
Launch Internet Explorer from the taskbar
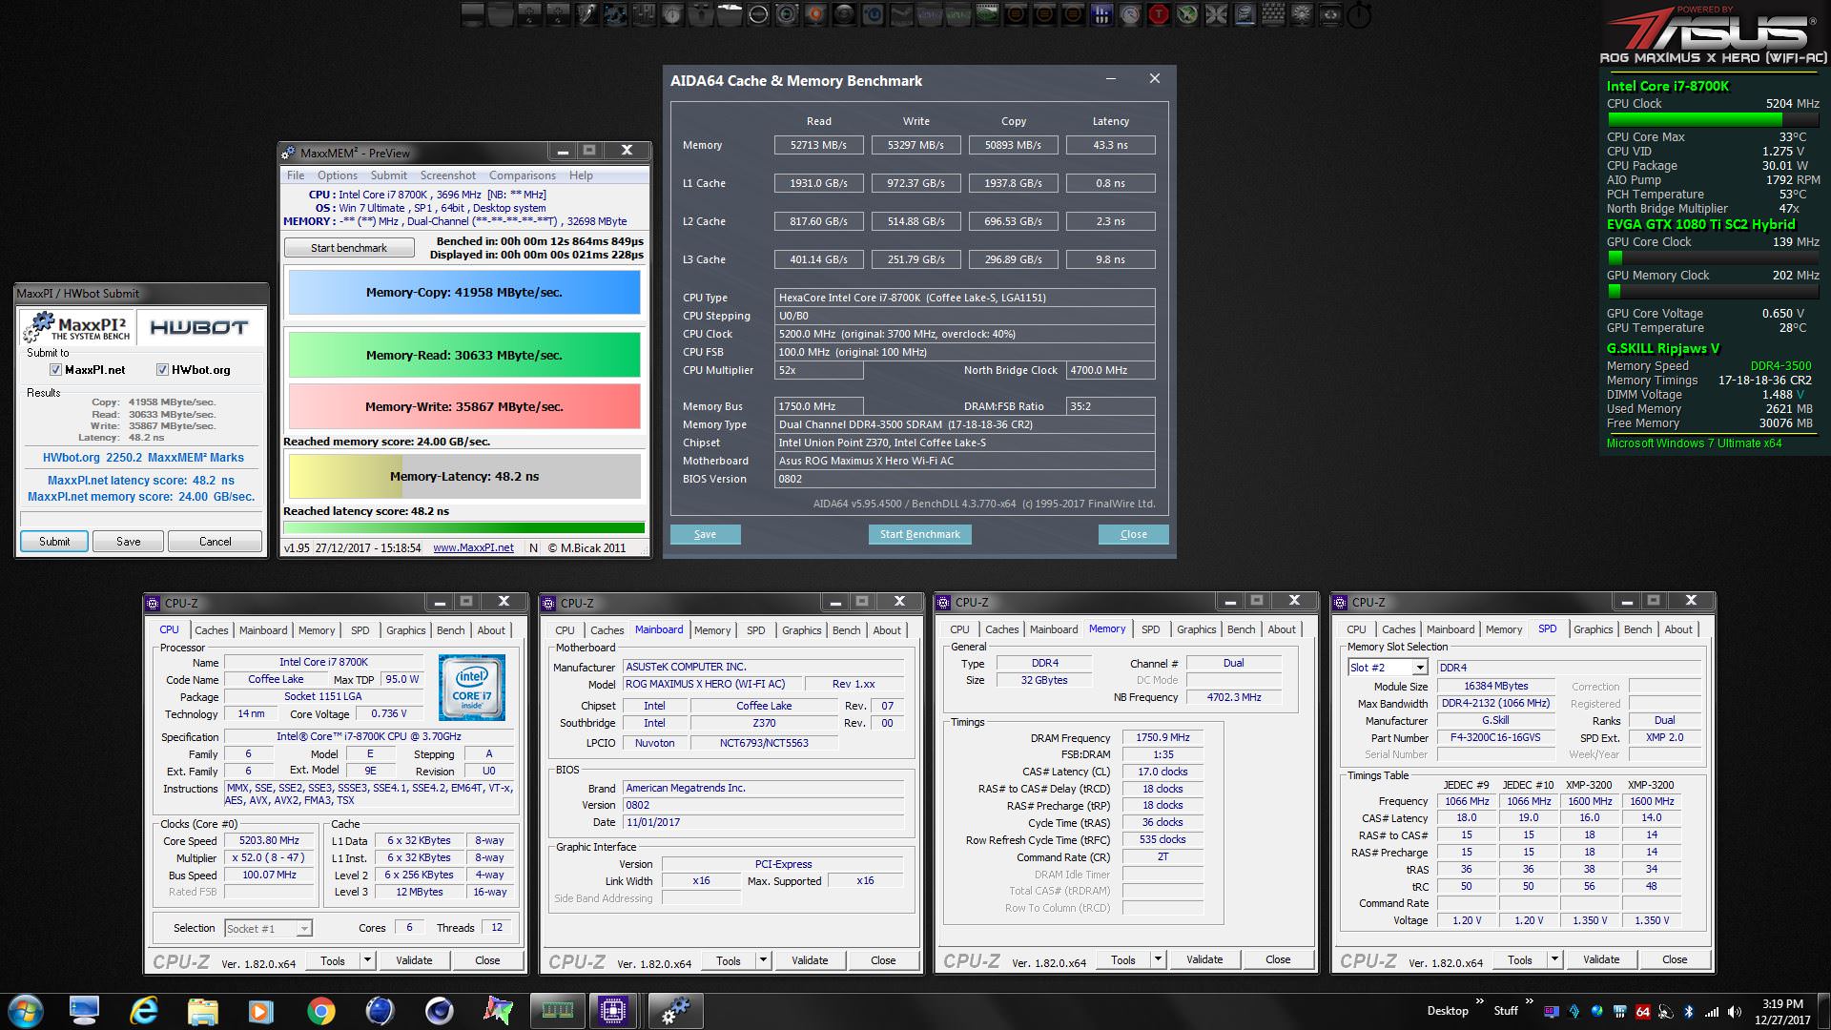pos(144,1010)
